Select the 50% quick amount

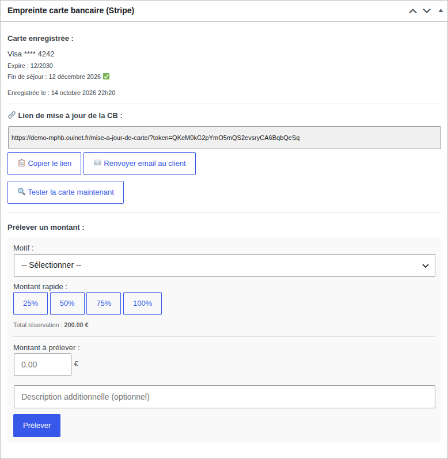click(x=67, y=304)
